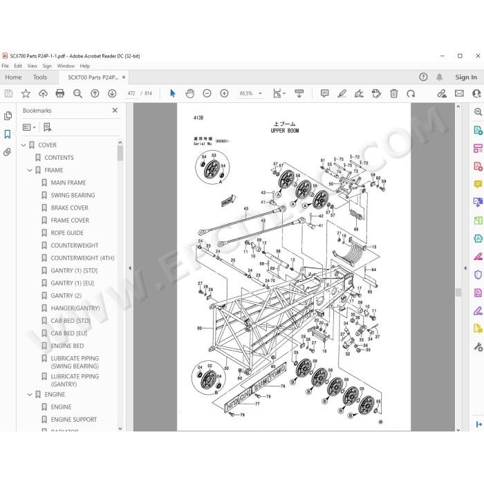
Task: Open the Window menu
Action: tap(66, 66)
